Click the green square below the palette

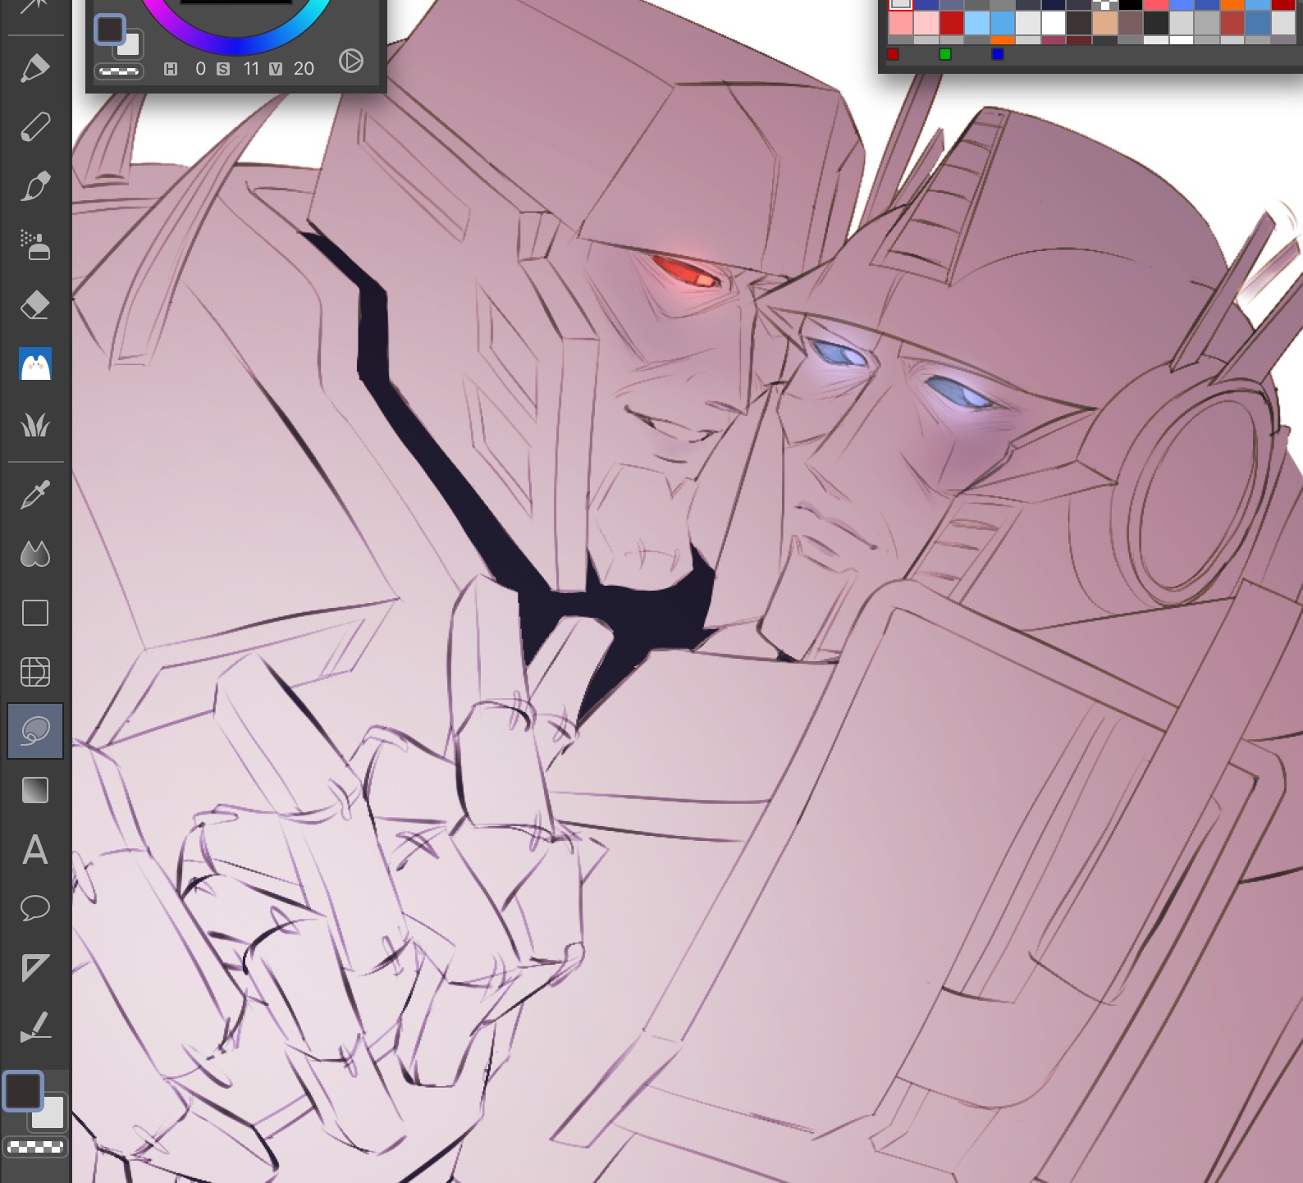(x=945, y=54)
